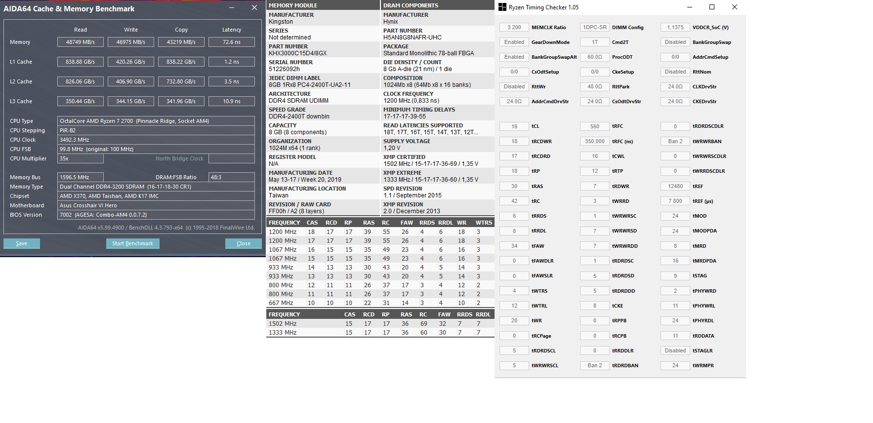This screenshot has width=873, height=423.
Task: Select the ProcODT 60.0Ω value box
Action: (595, 57)
